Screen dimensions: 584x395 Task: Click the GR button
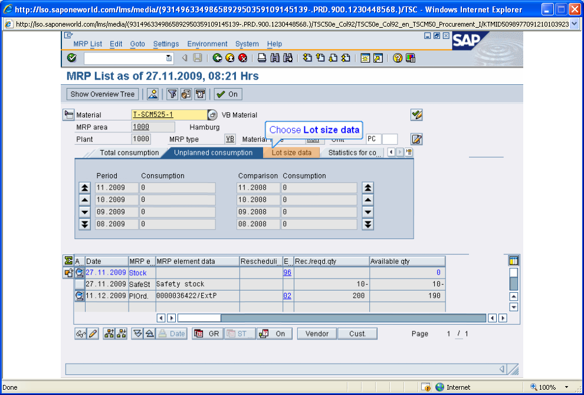pos(208,334)
